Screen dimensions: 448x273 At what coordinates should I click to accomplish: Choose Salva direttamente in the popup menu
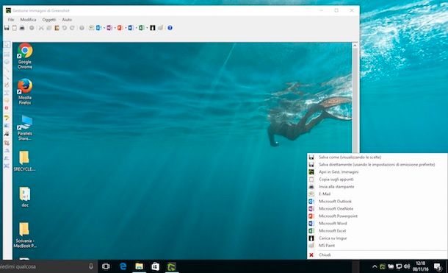pyautogui.click(x=377, y=165)
